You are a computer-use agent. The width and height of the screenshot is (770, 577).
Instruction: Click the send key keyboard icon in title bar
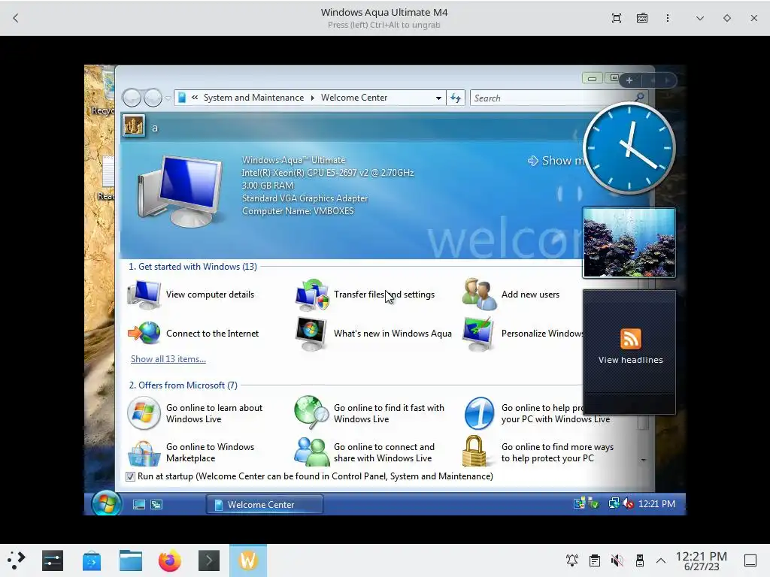click(642, 18)
